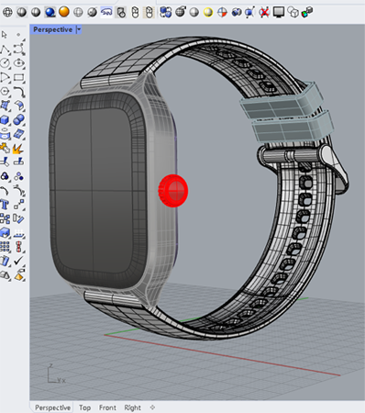Activate the Explode tool icon
Viewport: 365px width, 413px height.
point(18,149)
